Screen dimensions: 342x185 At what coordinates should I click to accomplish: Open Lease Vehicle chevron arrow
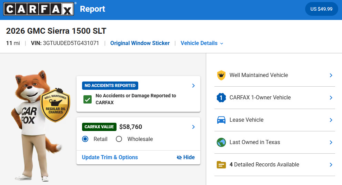click(x=331, y=120)
